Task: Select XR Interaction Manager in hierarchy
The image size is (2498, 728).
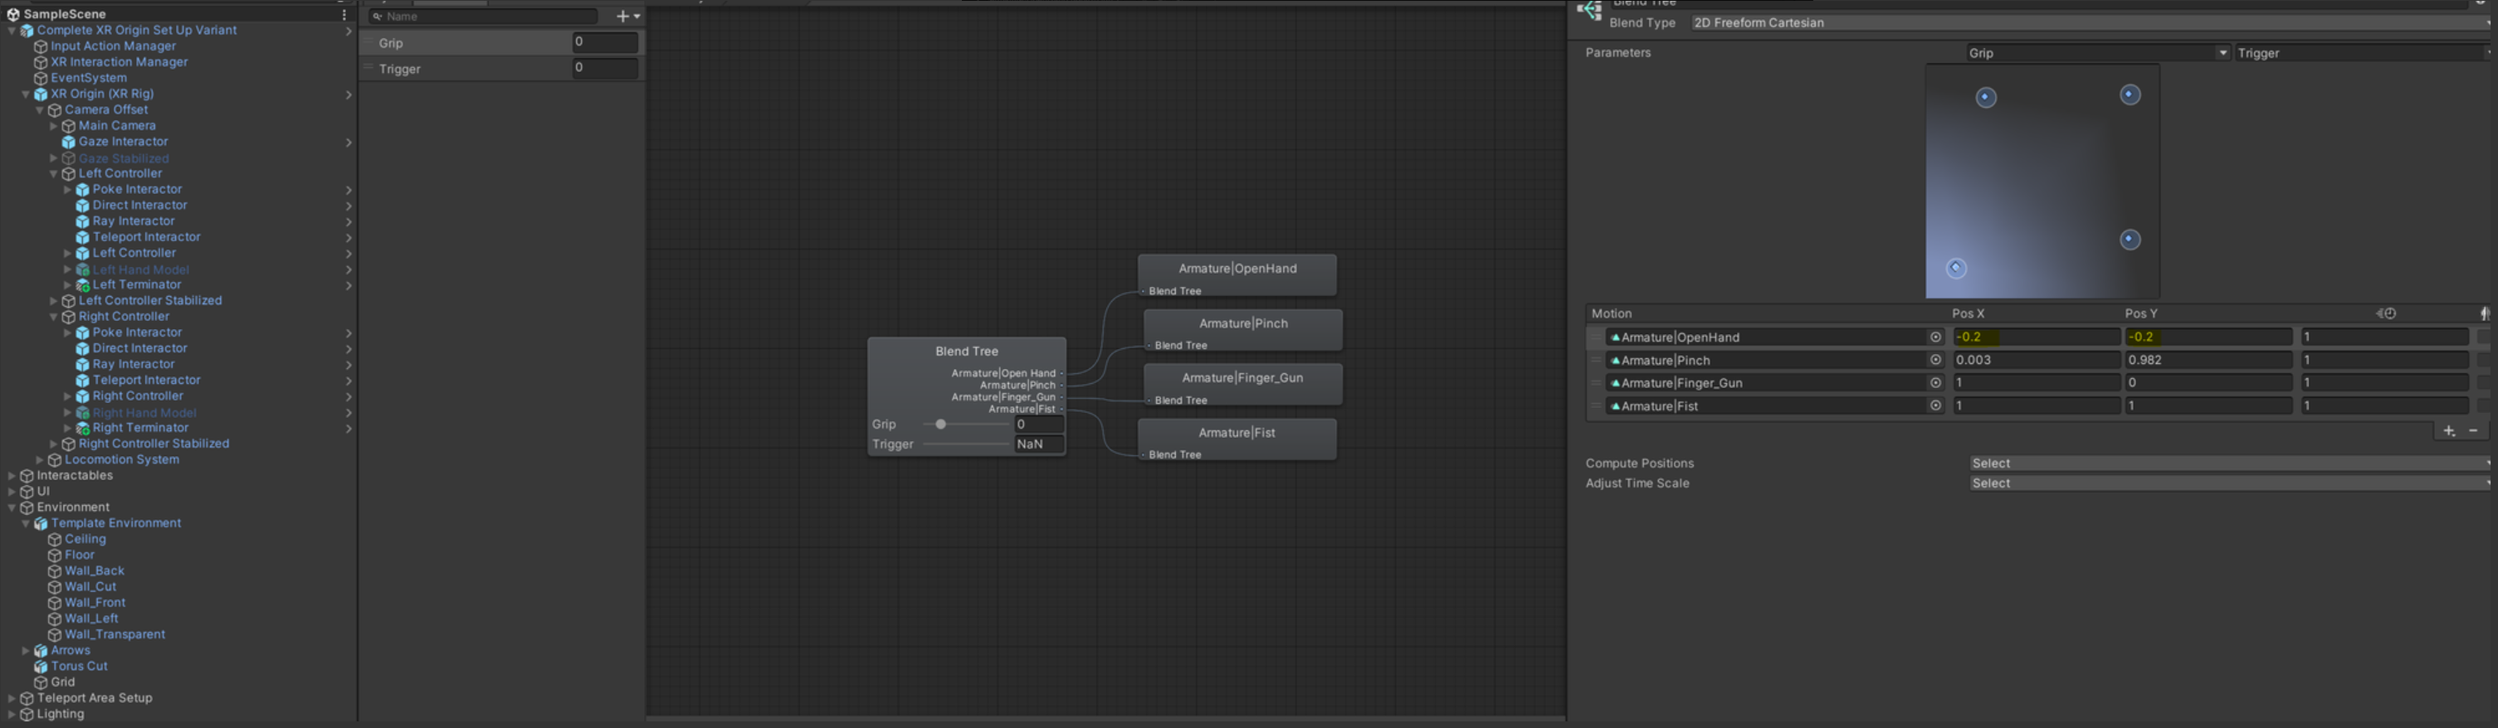Action: pyautogui.click(x=120, y=62)
